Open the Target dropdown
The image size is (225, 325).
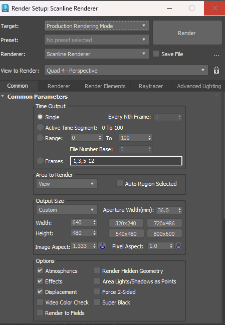[x=97, y=26]
